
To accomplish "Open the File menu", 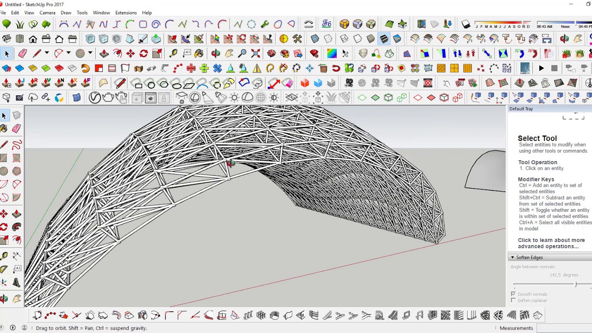I will 3,13.
